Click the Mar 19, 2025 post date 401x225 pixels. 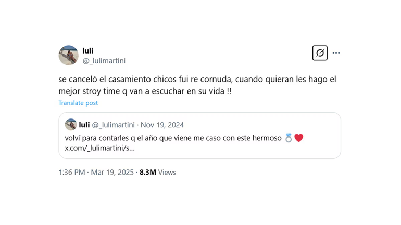point(112,173)
